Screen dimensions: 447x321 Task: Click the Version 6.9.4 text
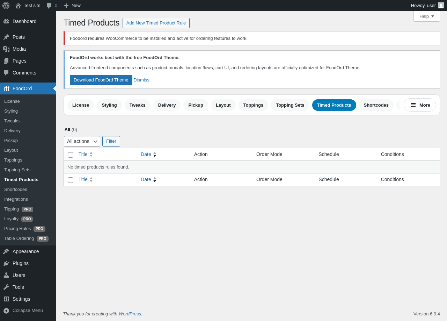point(427,314)
